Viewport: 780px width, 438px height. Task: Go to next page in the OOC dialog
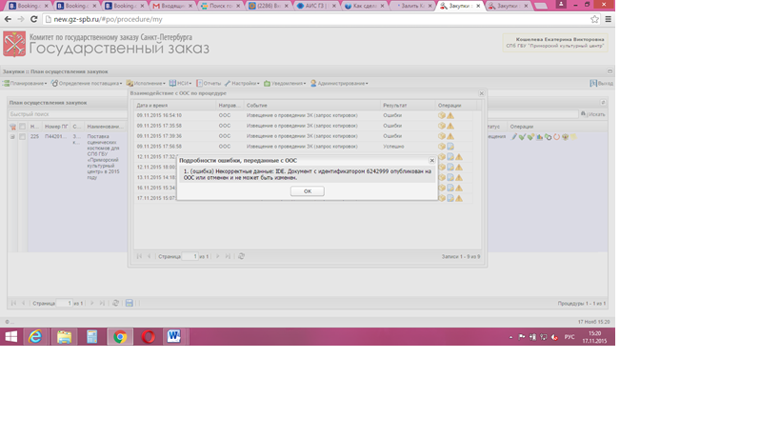[x=218, y=256]
